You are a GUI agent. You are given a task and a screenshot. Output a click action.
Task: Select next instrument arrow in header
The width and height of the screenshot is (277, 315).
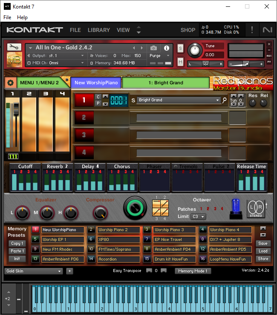point(142,48)
